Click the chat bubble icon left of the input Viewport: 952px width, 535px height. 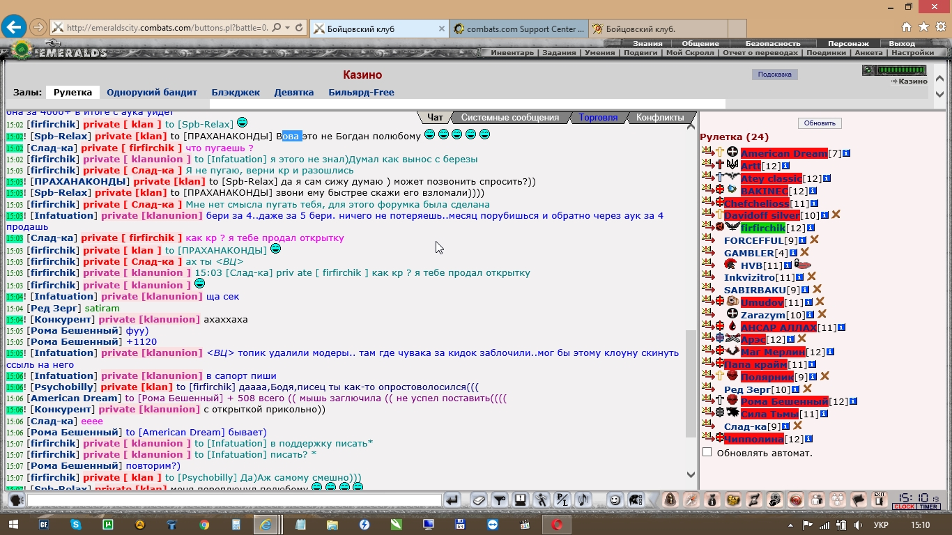(16, 499)
